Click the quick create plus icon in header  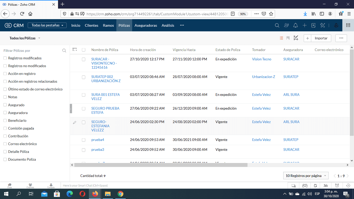click(305, 25)
